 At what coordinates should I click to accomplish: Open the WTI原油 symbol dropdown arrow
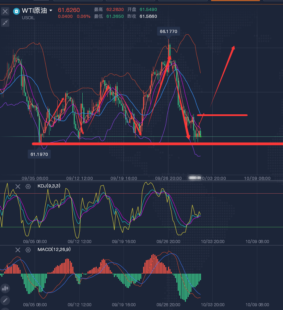click(x=51, y=10)
